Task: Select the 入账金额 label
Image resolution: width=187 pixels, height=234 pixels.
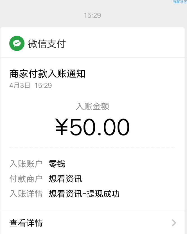Action: click(93, 106)
